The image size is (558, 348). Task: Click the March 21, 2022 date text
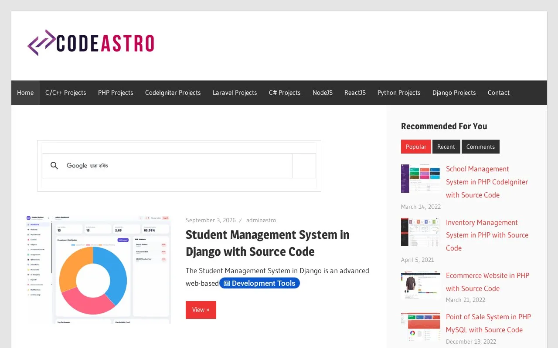pos(466,300)
